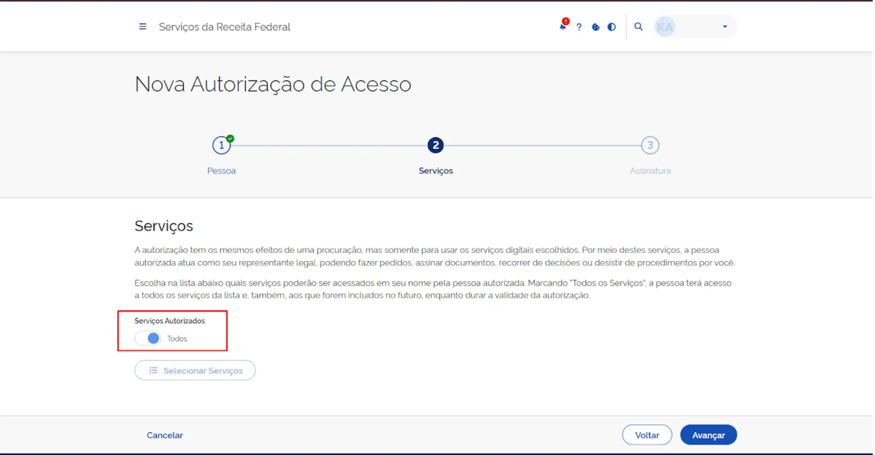
Task: Click the Nova Autorização de Acesso heading
Action: (273, 84)
